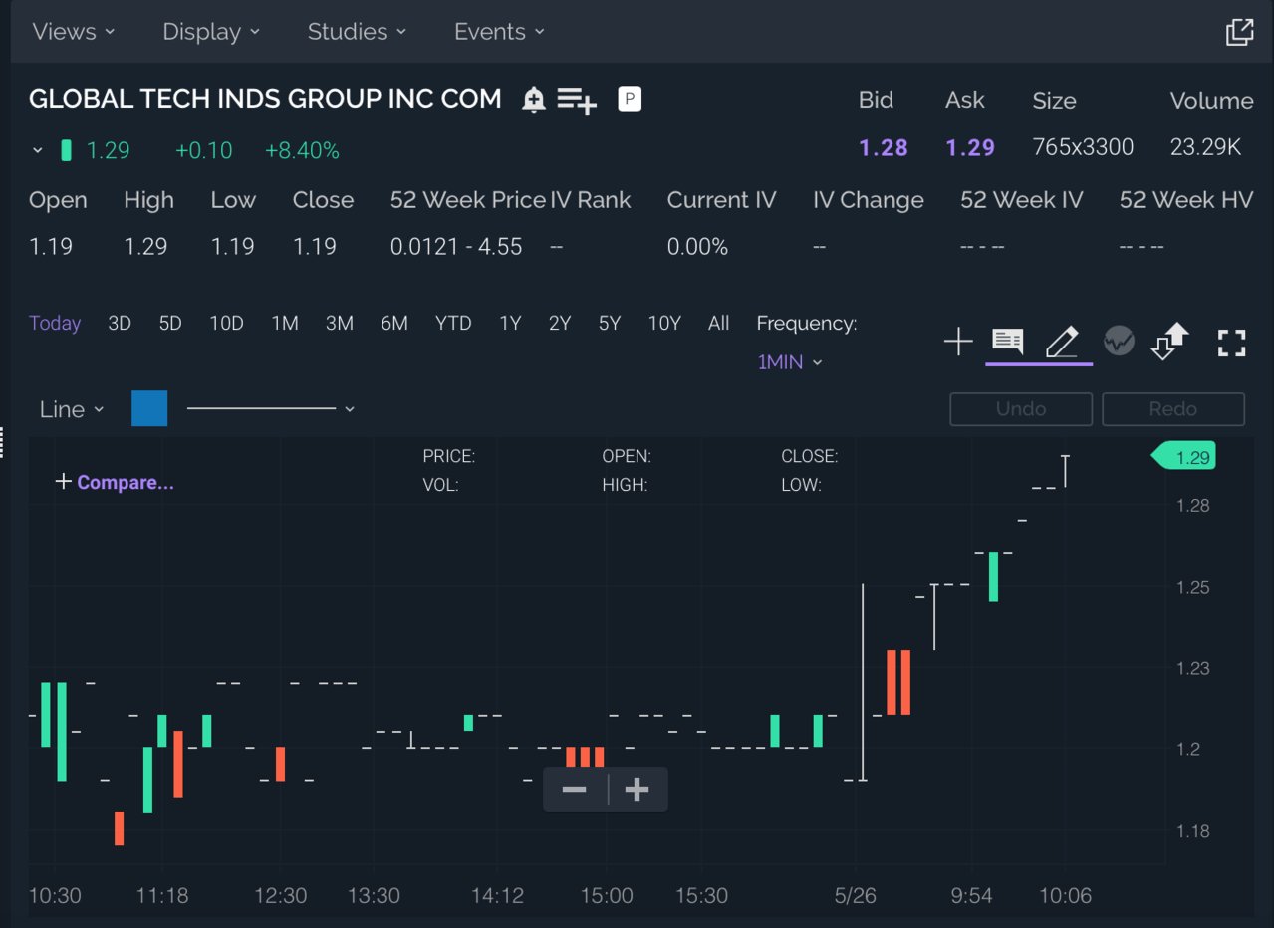The width and height of the screenshot is (1274, 928).
Task: Select the All time range
Action: [x=719, y=323]
